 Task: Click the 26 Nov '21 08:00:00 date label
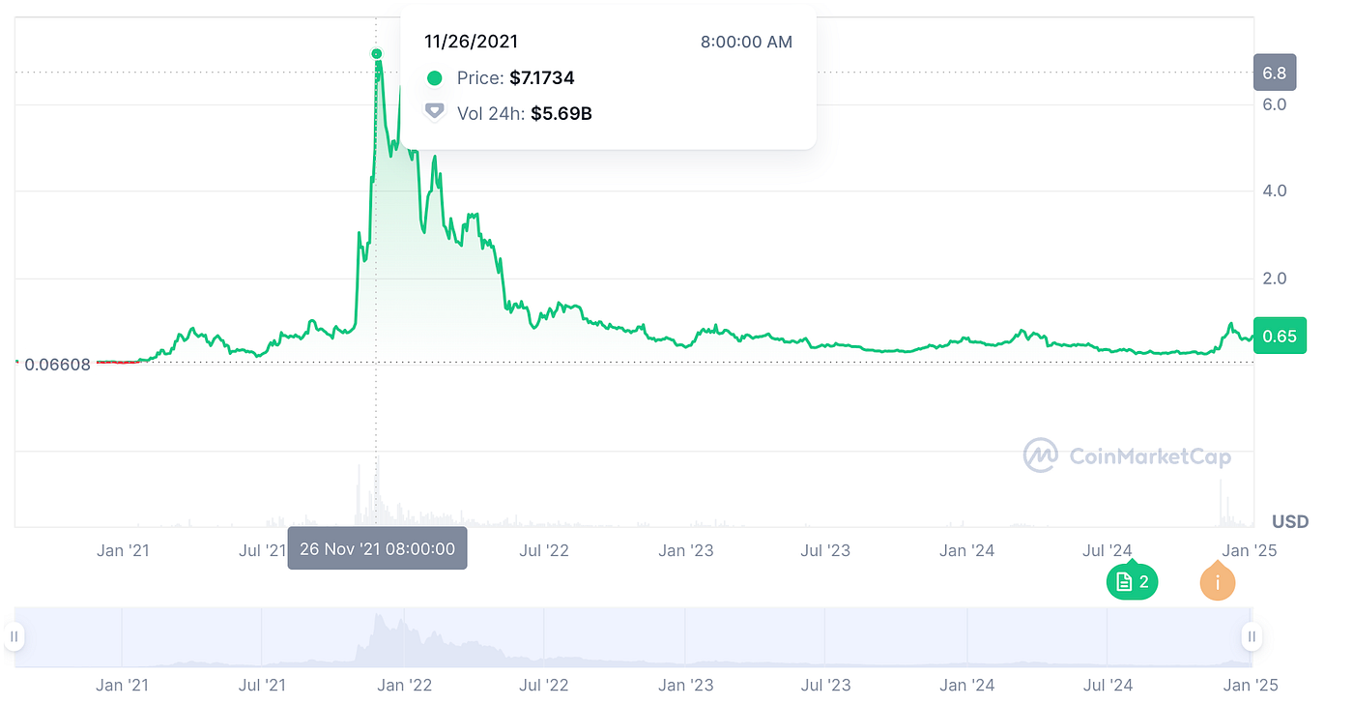(x=378, y=548)
